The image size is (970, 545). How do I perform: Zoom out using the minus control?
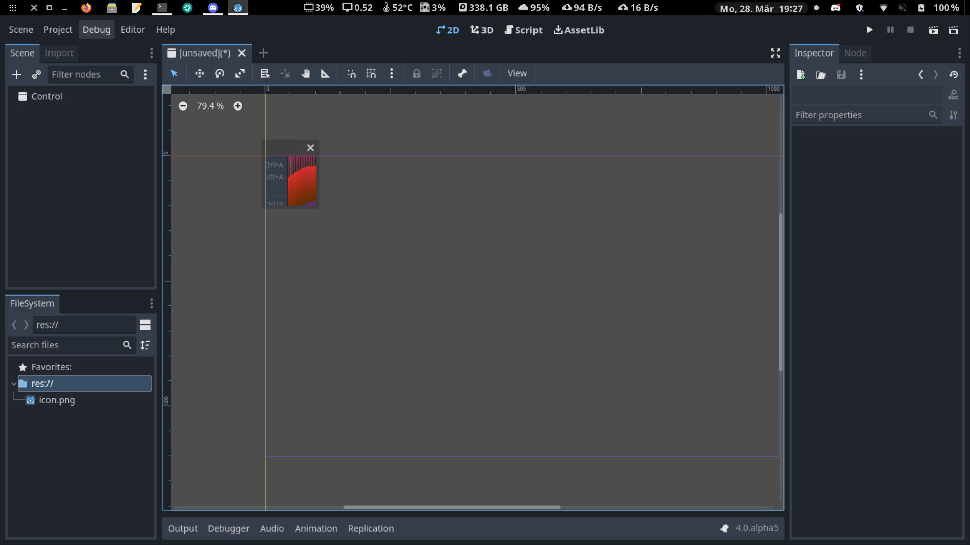183,106
